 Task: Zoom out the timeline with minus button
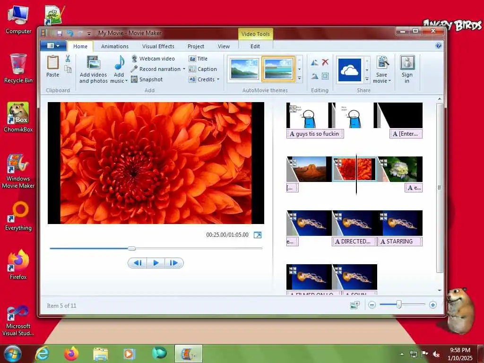pos(372,305)
